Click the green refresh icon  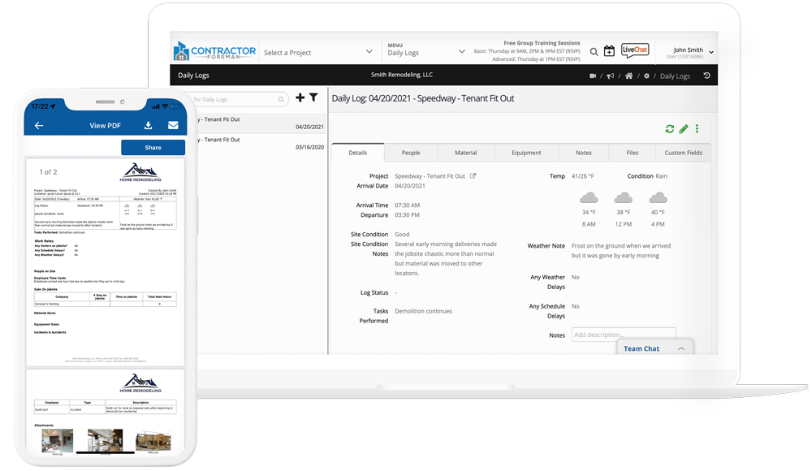coord(669,129)
